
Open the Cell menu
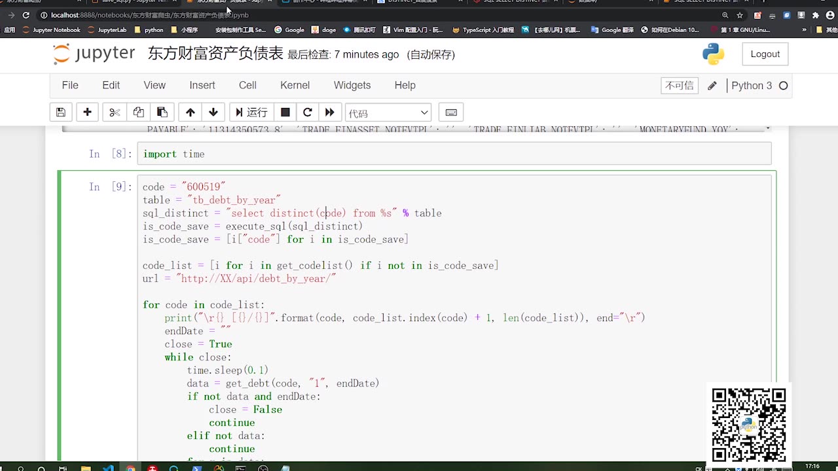tap(247, 85)
